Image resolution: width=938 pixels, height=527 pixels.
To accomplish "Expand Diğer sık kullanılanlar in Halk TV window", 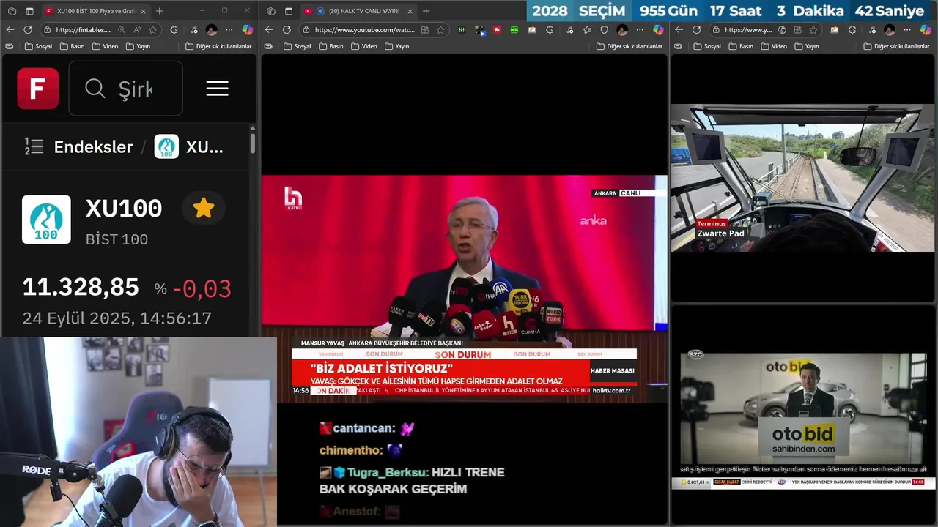I will [x=629, y=46].
